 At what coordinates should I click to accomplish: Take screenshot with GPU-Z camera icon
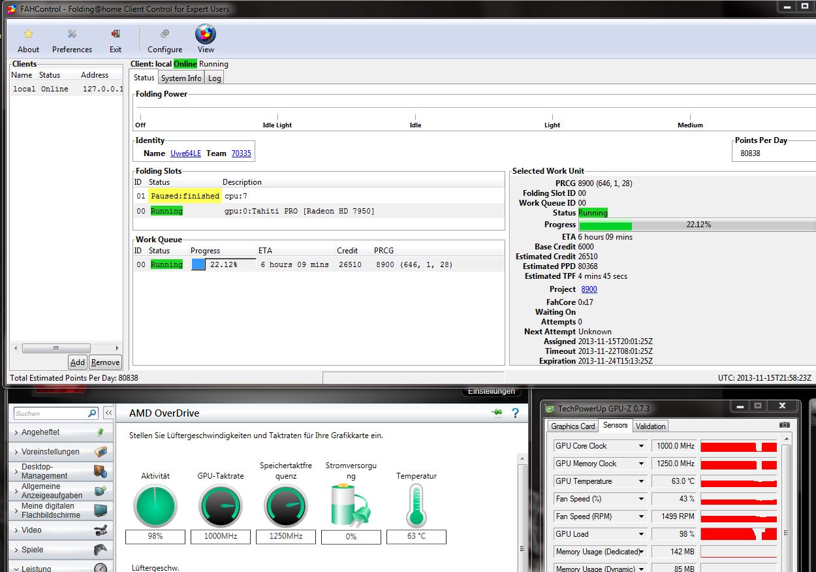pyautogui.click(x=785, y=425)
